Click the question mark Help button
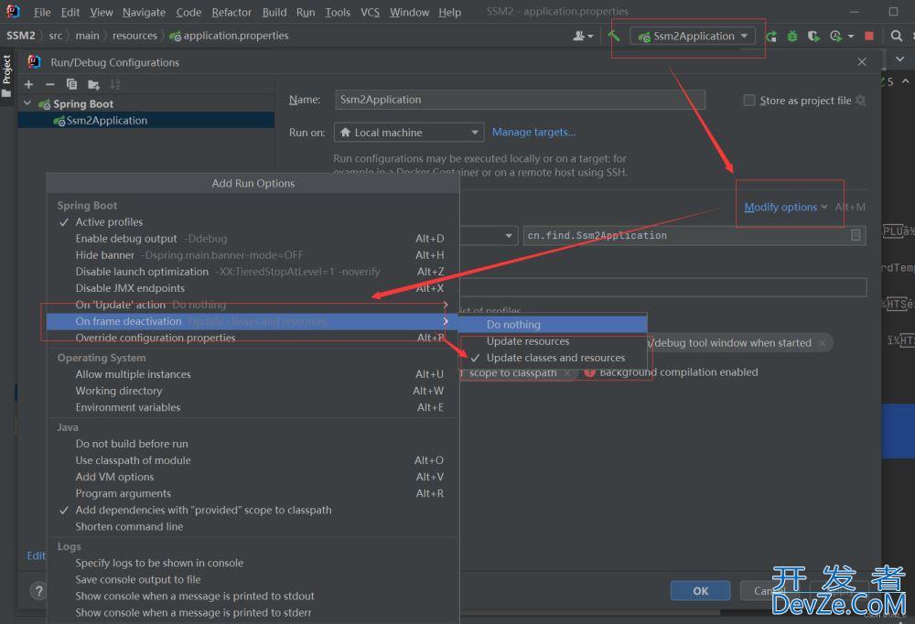 tap(38, 591)
